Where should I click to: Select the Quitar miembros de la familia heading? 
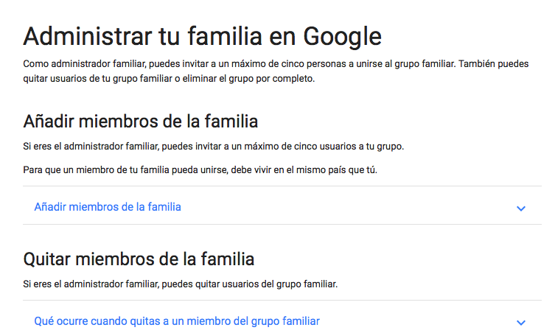pyautogui.click(x=139, y=259)
